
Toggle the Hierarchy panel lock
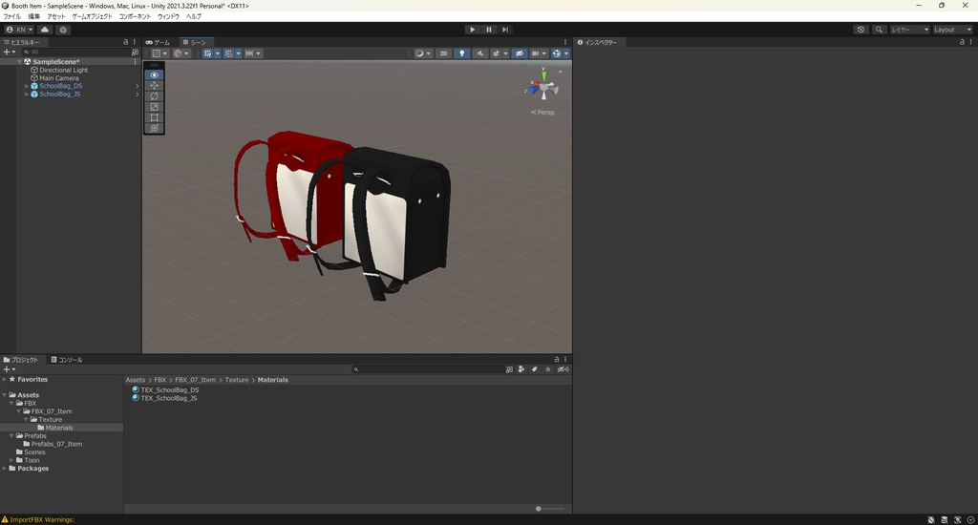tap(125, 42)
